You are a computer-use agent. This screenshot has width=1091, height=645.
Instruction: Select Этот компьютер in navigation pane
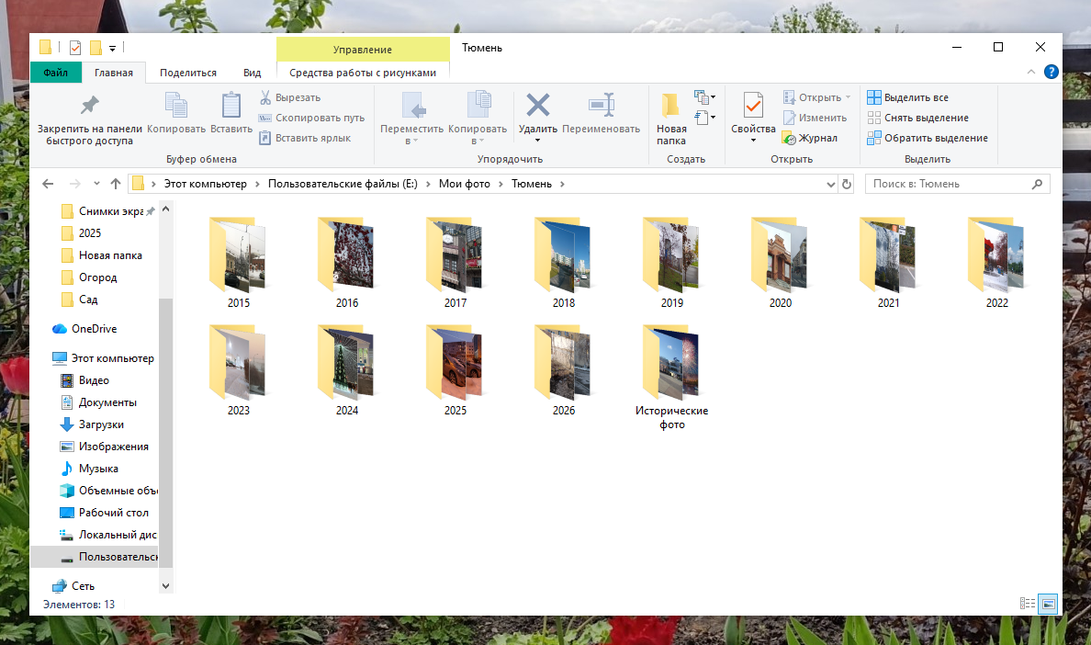coord(103,358)
